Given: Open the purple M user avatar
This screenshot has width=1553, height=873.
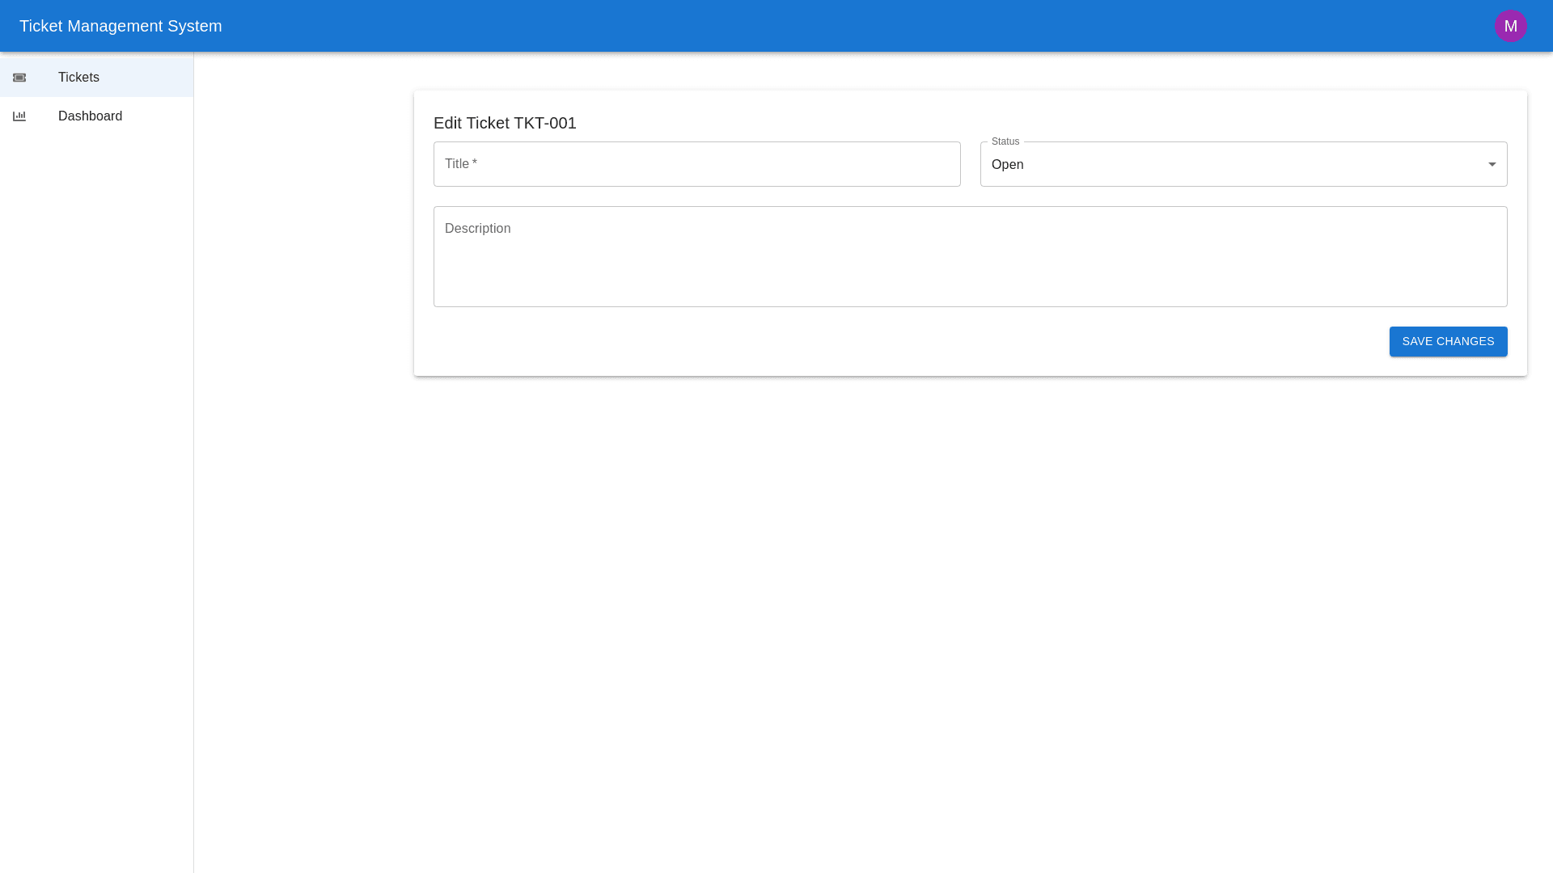Looking at the screenshot, I should [x=1510, y=26].
